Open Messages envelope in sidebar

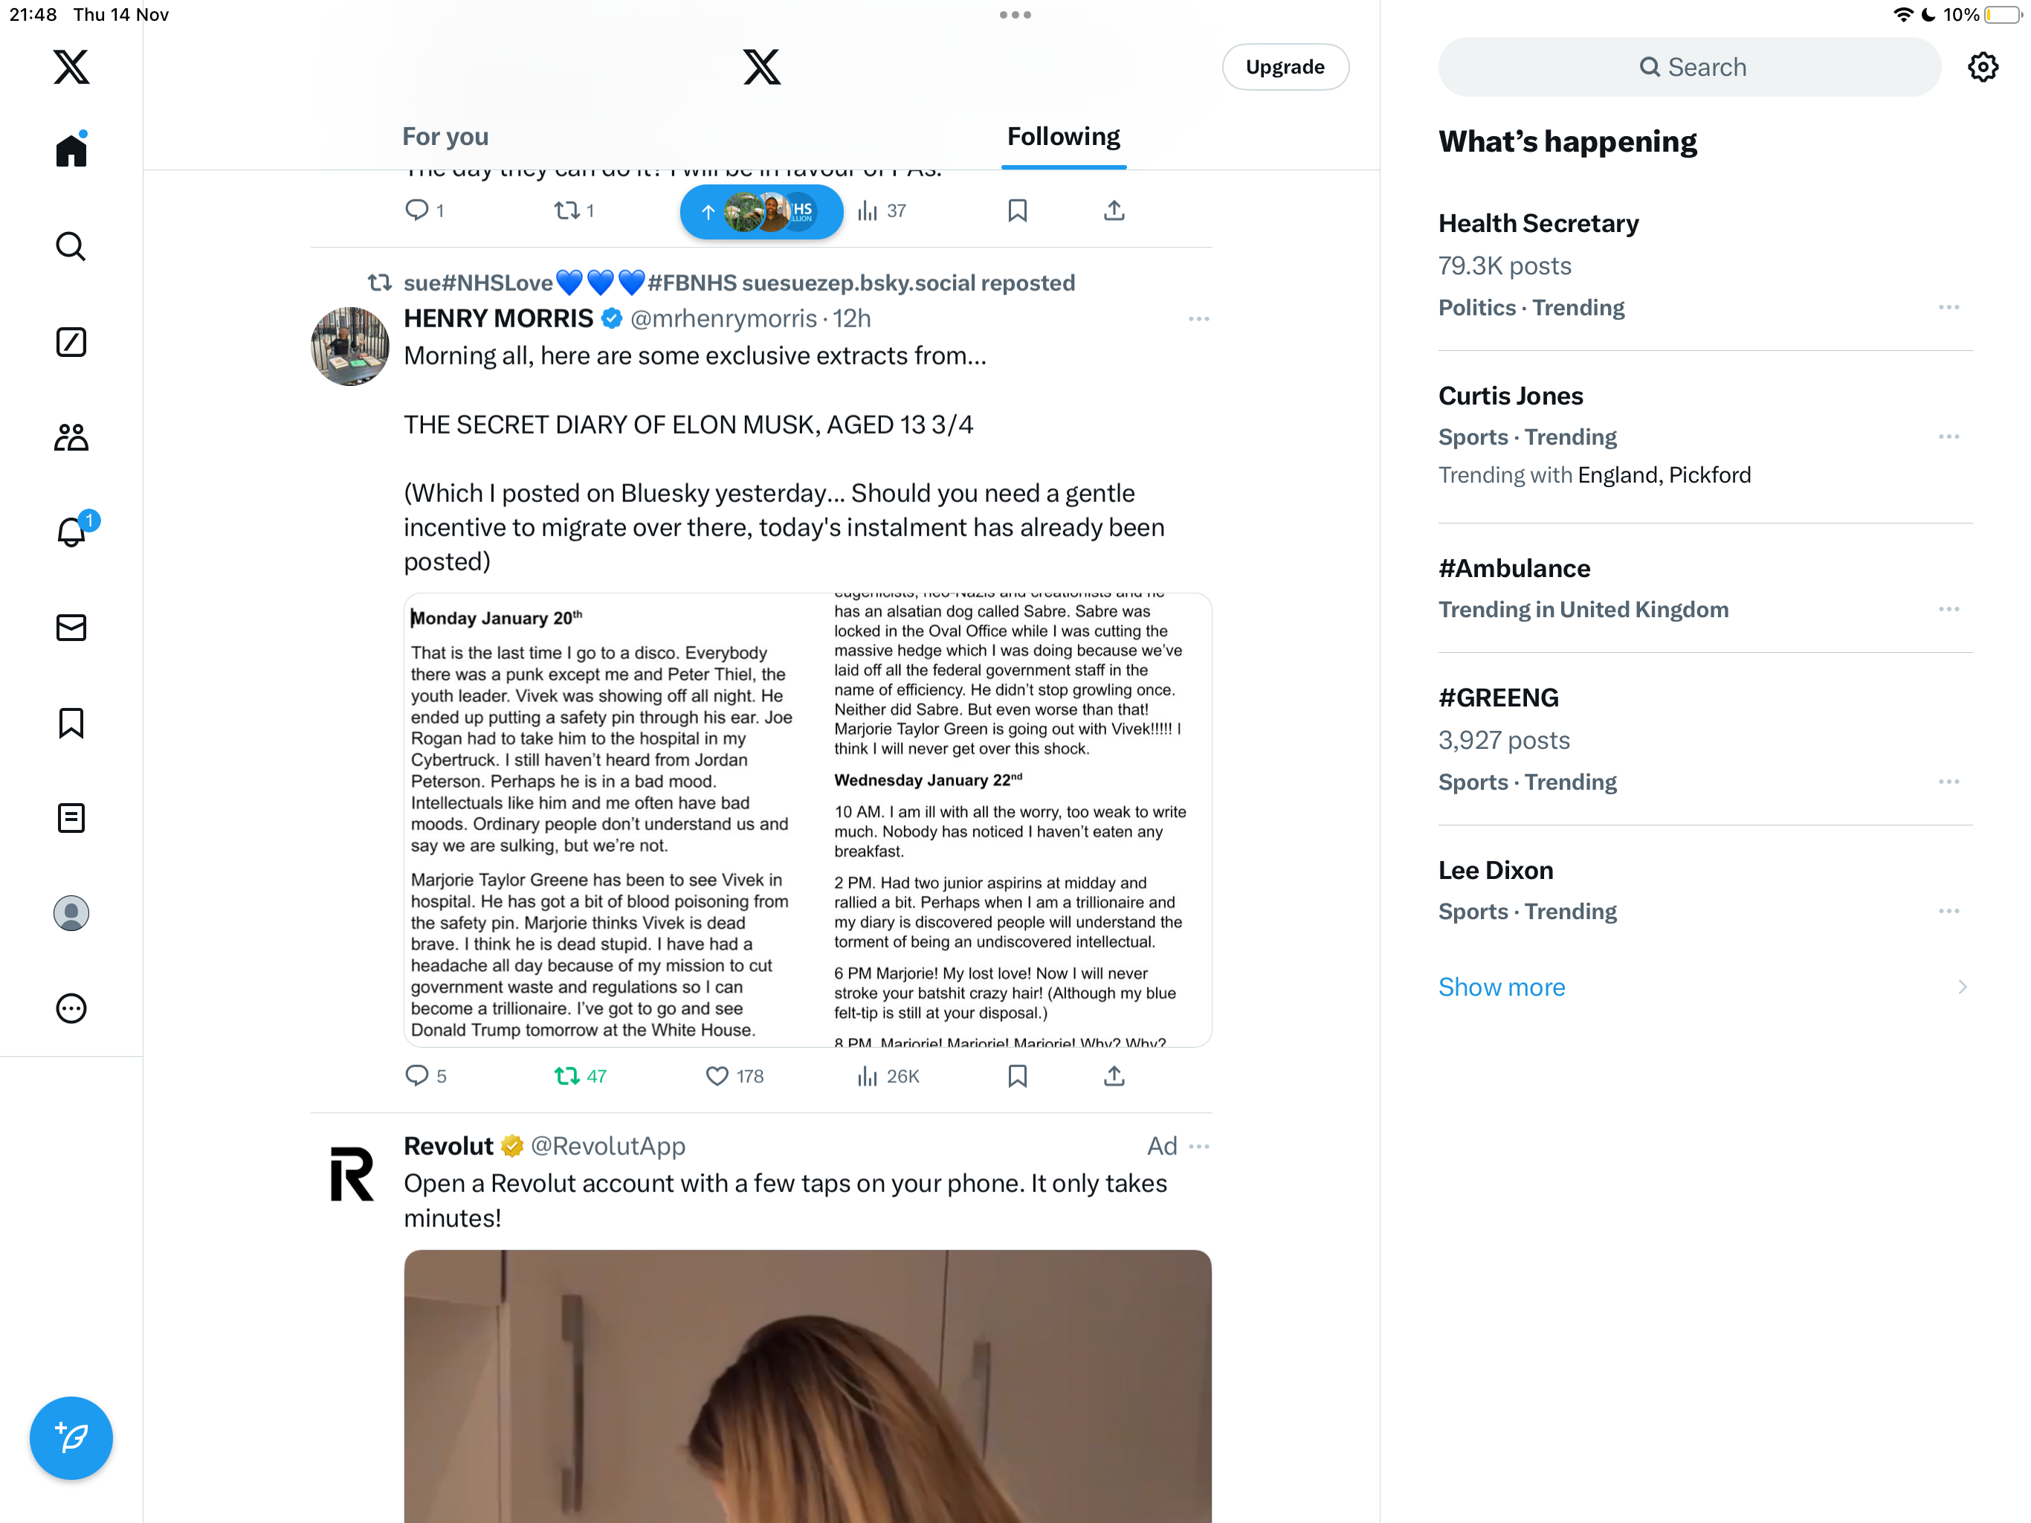(x=71, y=628)
